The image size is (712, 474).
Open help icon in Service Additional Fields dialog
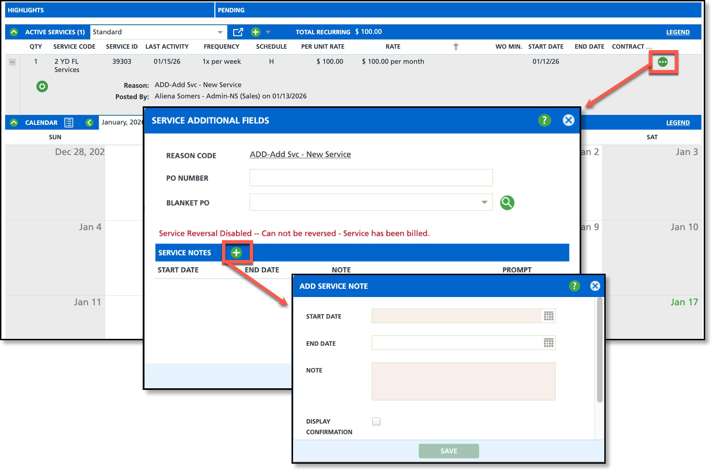544,120
